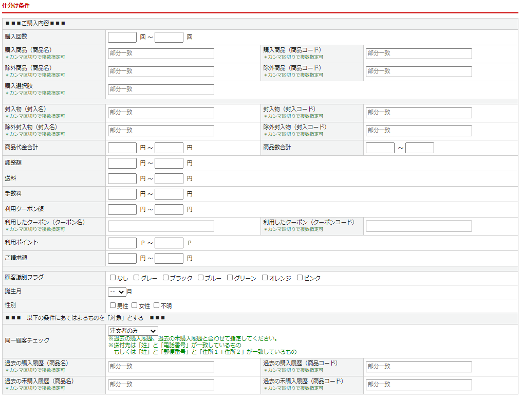522x397 pixels.
Task: Click the 購入商品（商品名） input field
Action: click(x=161, y=53)
